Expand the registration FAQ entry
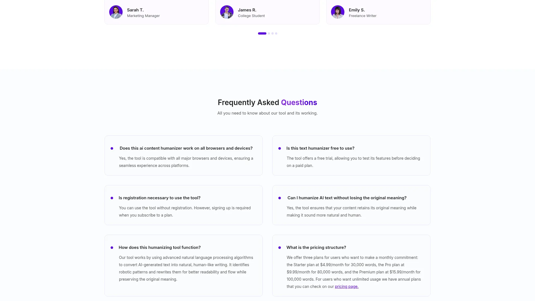Viewport: 535px width, 301px height. coord(159,198)
